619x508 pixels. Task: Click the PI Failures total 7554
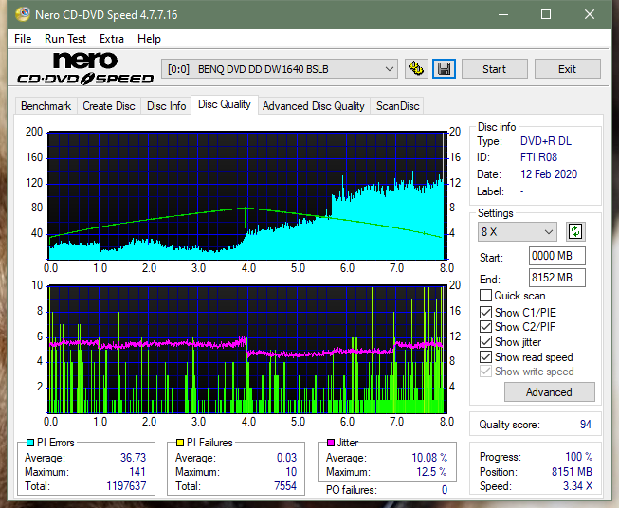click(285, 486)
